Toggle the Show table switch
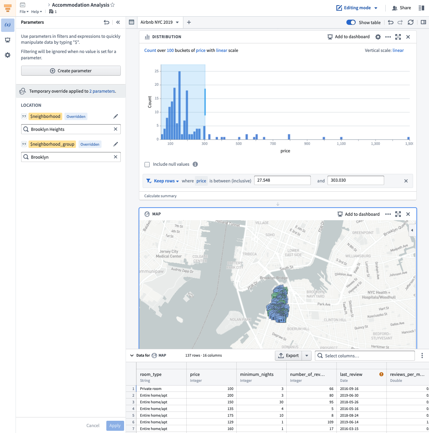Screen dimensions: 429x433 351,22
